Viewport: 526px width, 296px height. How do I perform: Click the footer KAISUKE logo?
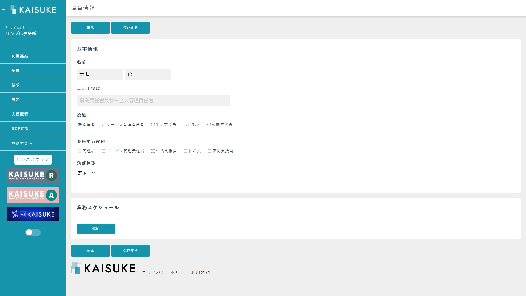103,268
